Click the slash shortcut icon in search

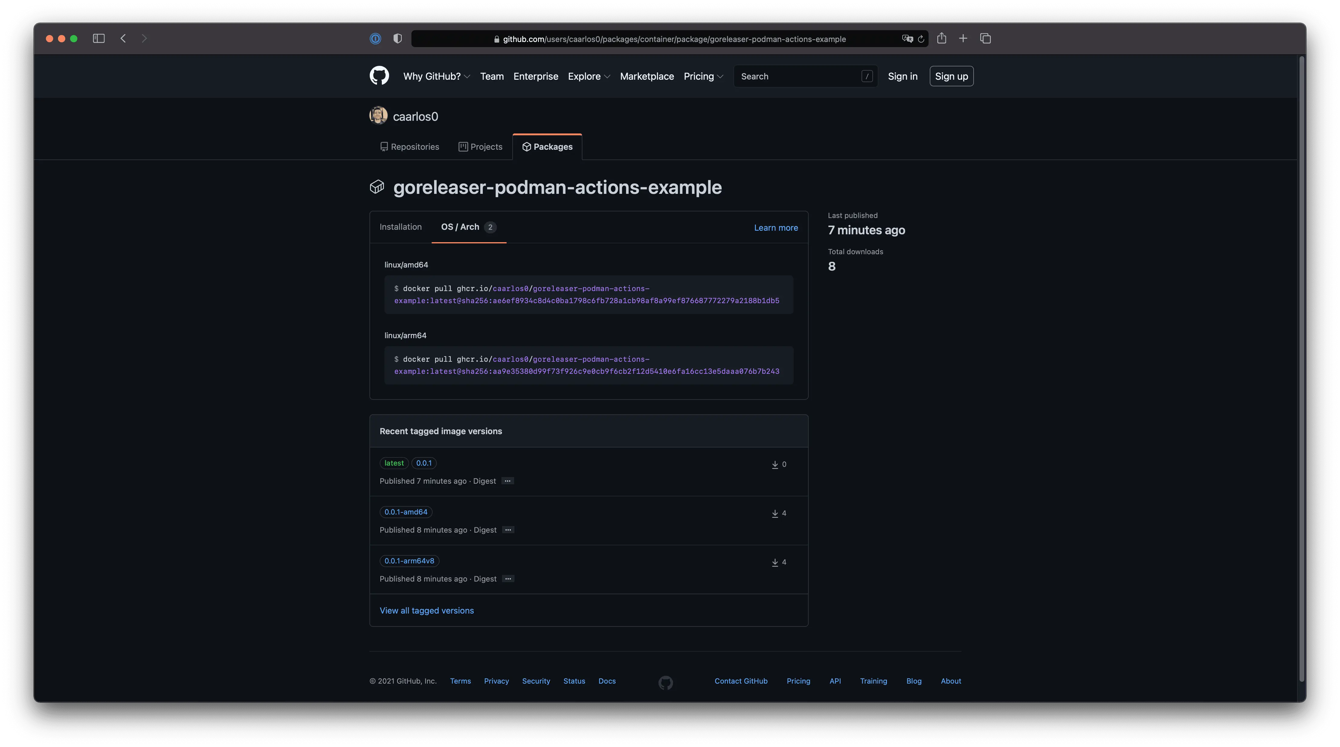(x=867, y=76)
